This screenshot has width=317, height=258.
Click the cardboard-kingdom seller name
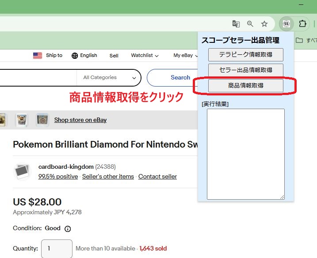(x=66, y=167)
